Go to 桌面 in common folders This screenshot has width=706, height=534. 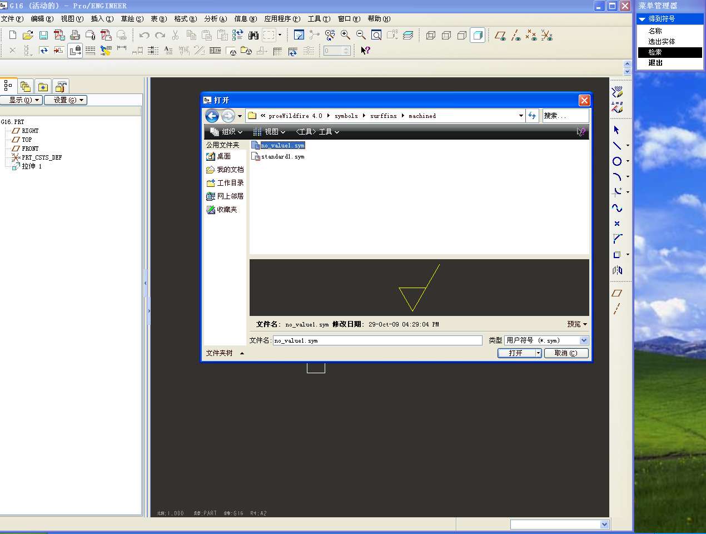[218, 156]
